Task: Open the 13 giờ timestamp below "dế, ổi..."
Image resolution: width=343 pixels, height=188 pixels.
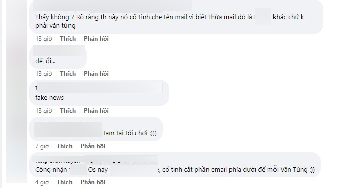Action: 44,74
